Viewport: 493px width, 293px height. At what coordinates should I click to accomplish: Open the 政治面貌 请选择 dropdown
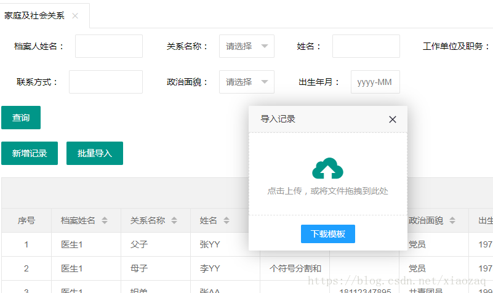coord(246,82)
